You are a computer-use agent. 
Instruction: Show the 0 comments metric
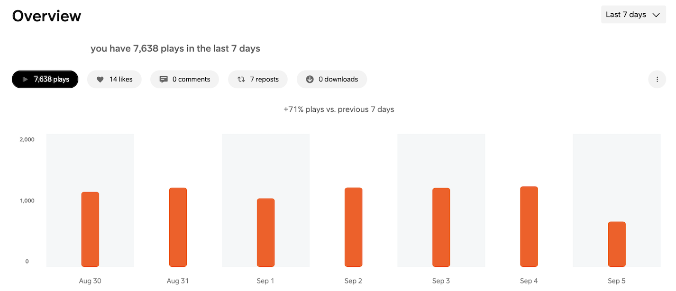click(x=184, y=80)
